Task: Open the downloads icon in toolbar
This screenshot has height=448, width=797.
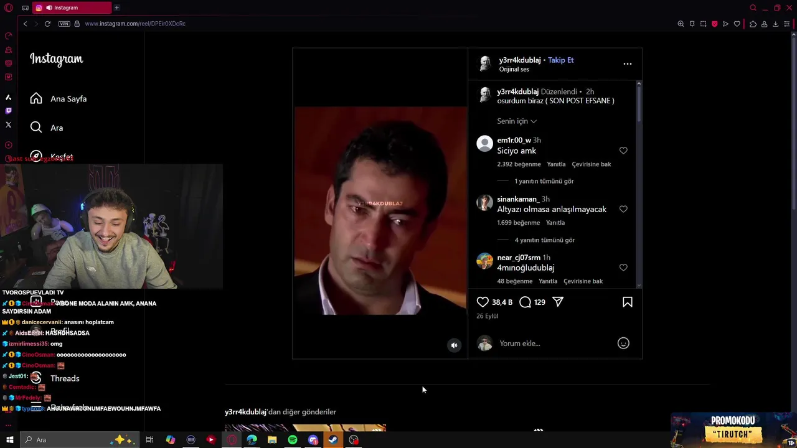Action: point(775,24)
